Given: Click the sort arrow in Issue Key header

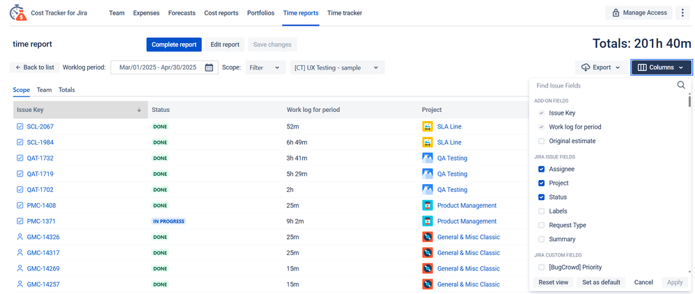Looking at the screenshot, I should (x=139, y=110).
